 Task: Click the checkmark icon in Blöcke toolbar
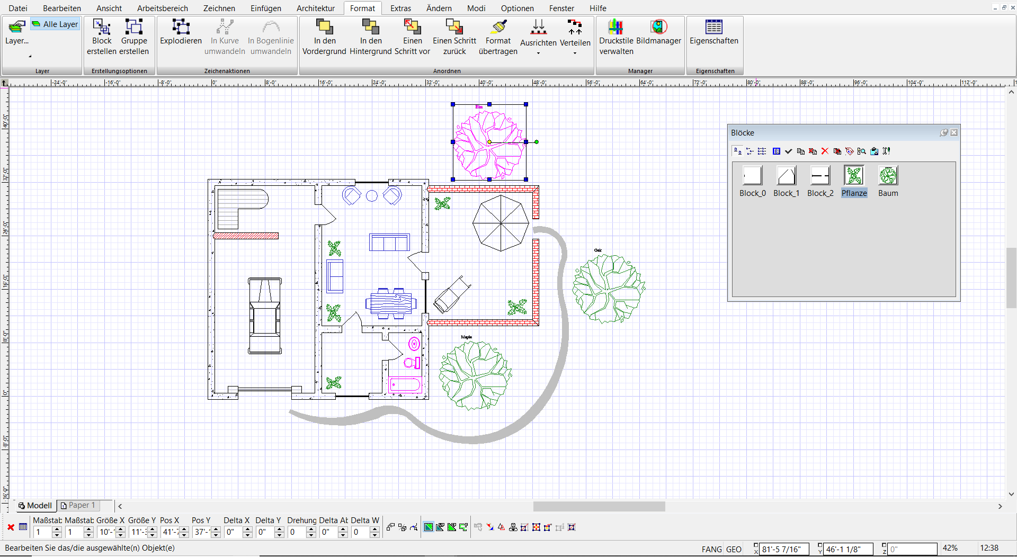coord(789,151)
